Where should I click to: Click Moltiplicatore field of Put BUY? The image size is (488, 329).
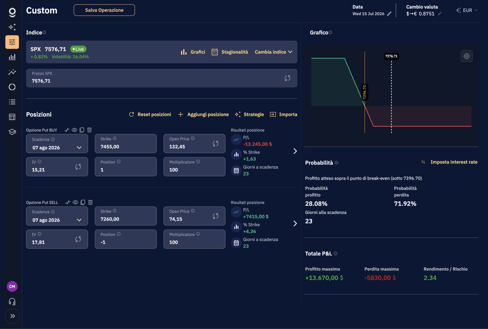tap(194, 167)
